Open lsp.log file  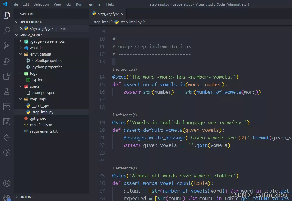pos(38,80)
